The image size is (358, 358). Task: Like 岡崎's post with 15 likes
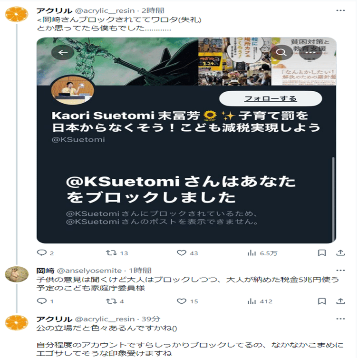187,301
